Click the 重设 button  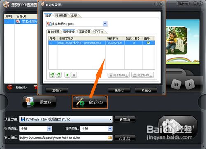point(56,91)
